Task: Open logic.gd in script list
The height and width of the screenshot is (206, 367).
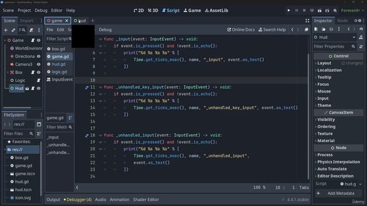Action: pyautogui.click(x=59, y=72)
